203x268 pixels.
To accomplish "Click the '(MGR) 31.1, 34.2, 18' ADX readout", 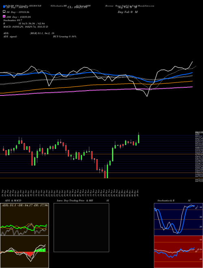I will tap(42, 33).
